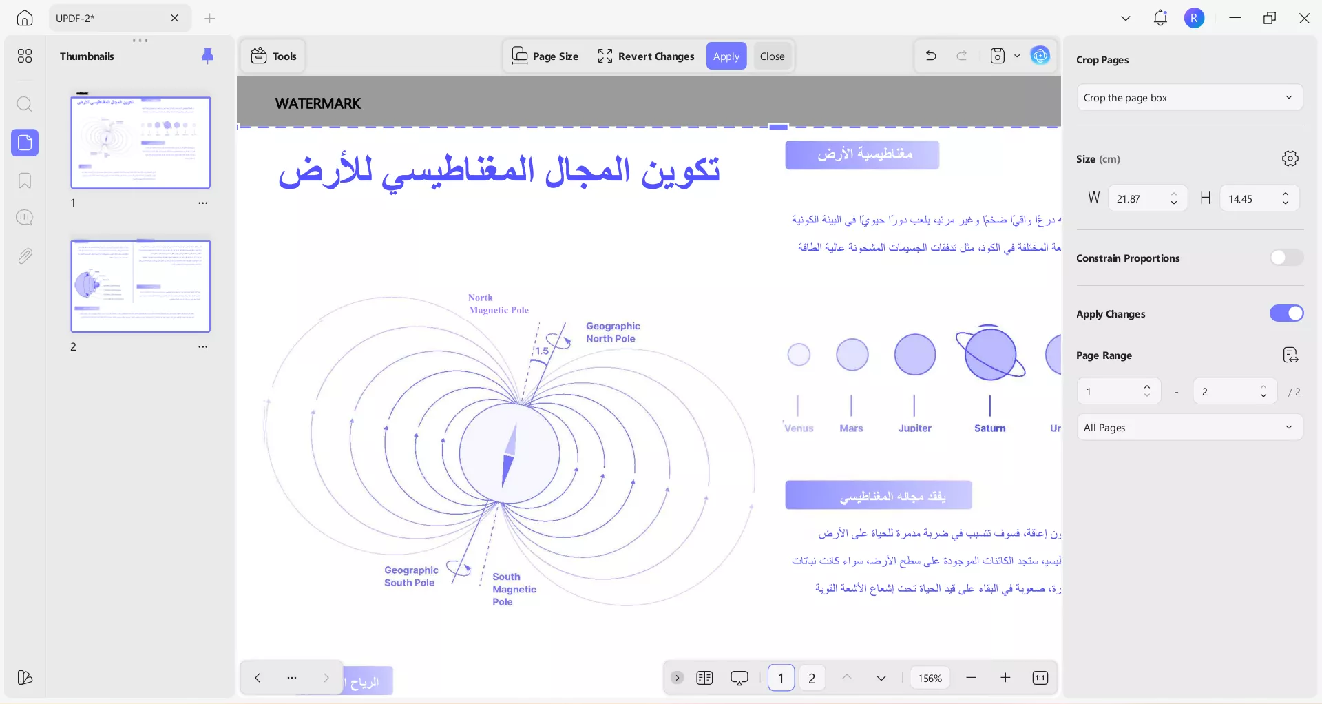Switch to two-page view mode
Viewport: 1322px width, 704px height.
pos(705,678)
